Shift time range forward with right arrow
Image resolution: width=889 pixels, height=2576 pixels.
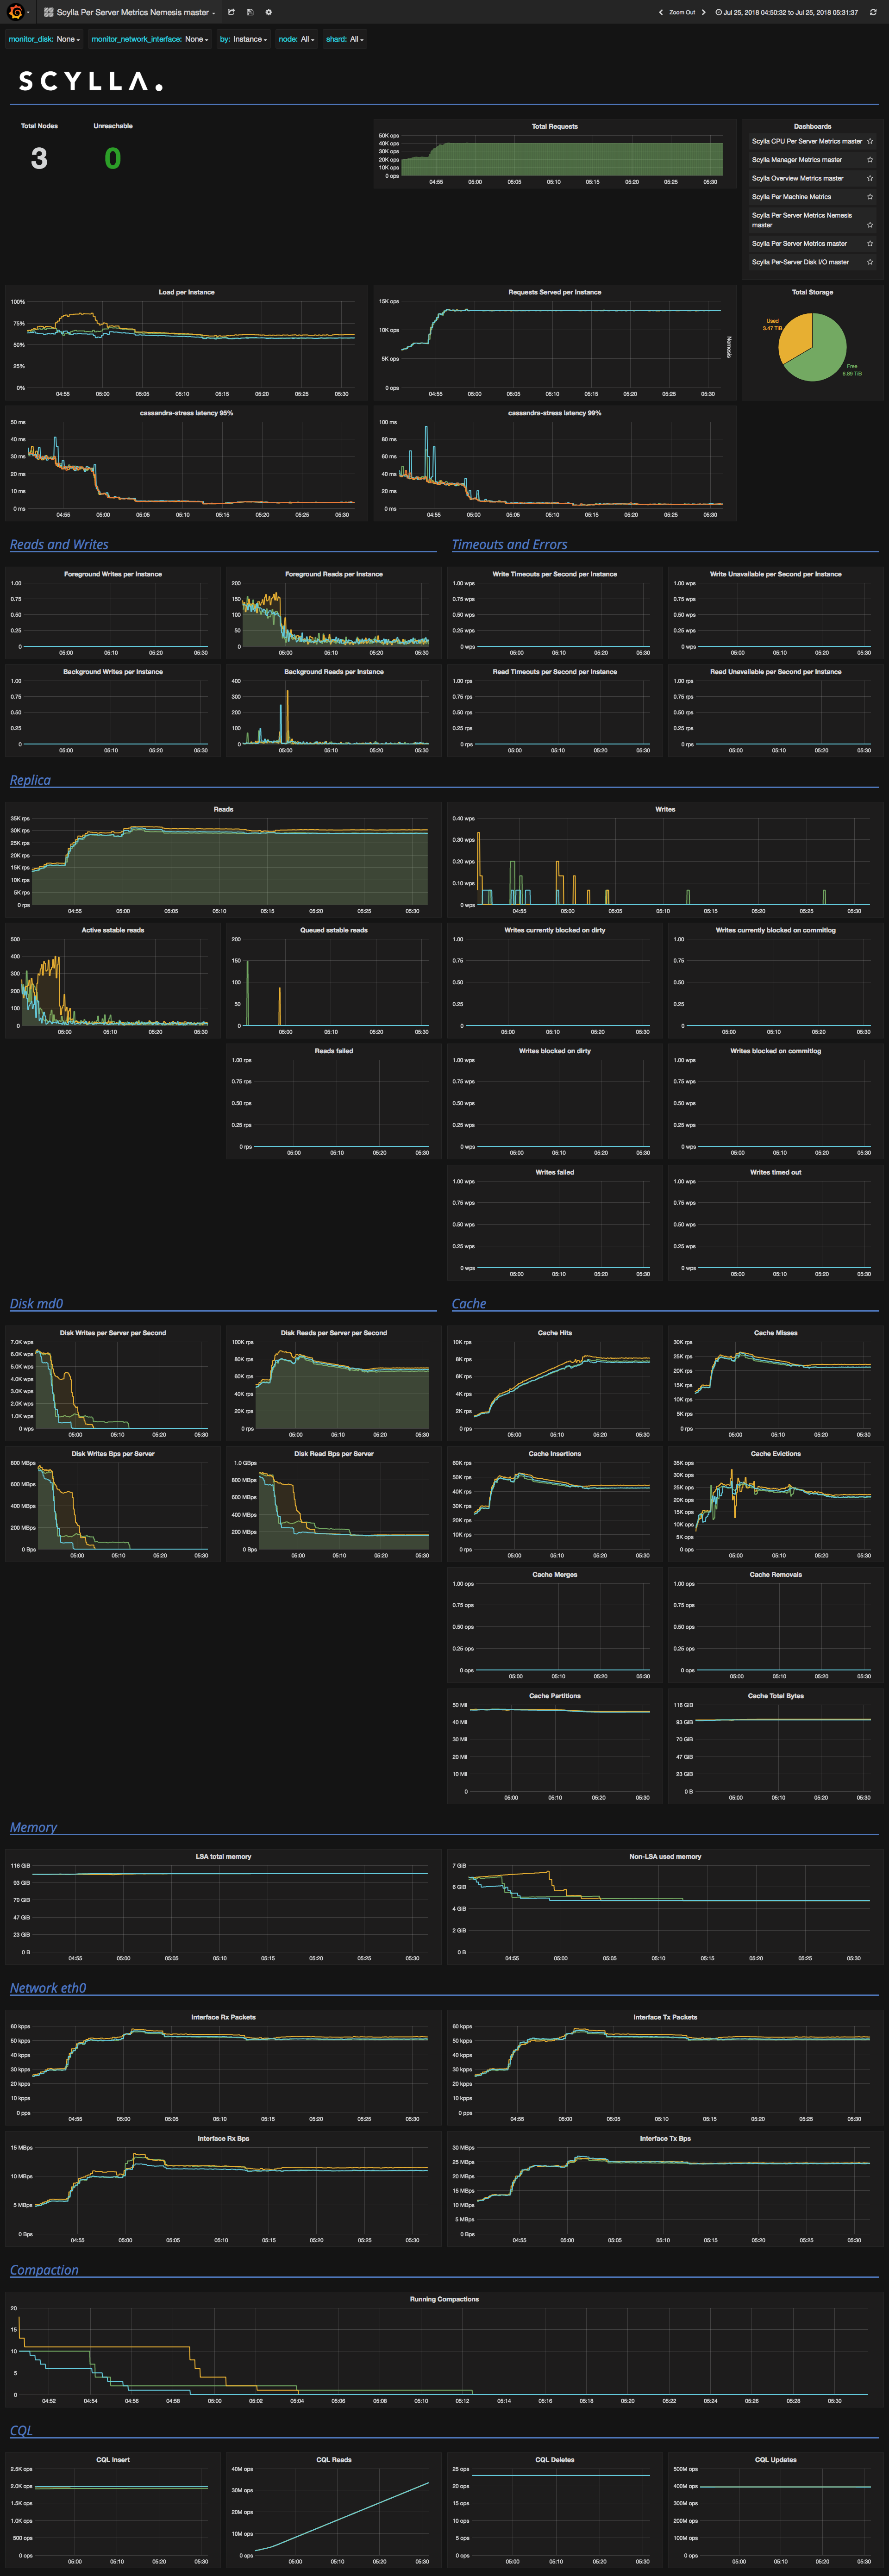(x=703, y=12)
